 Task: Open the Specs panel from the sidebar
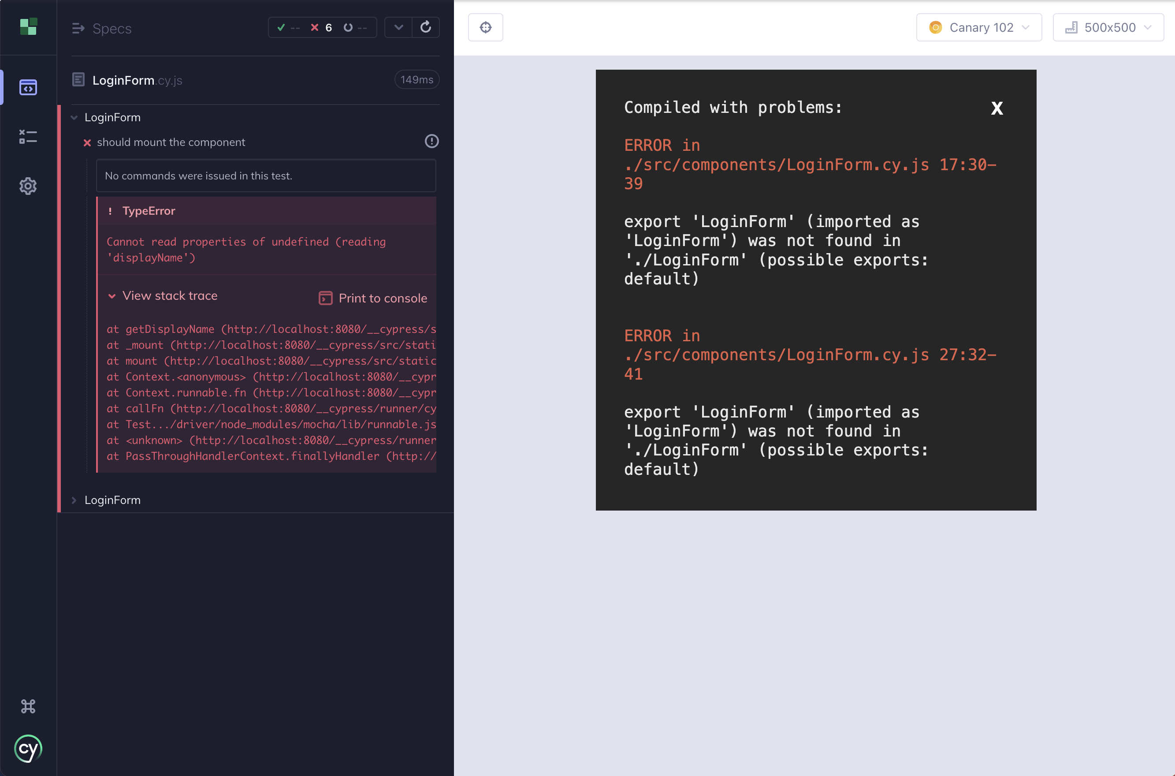28,87
